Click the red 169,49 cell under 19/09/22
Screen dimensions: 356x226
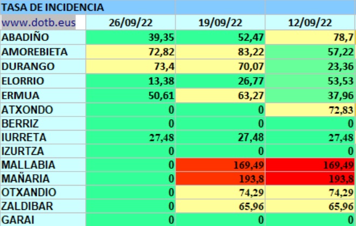[219, 165]
